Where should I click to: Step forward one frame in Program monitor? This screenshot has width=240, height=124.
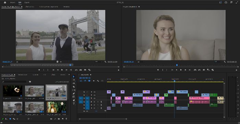[x=185, y=70]
